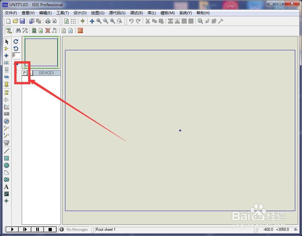Image resolution: width=302 pixels, height=236 pixels.
Task: Select Tape recorder mode
Action: pyautogui.click(x=6, y=114)
